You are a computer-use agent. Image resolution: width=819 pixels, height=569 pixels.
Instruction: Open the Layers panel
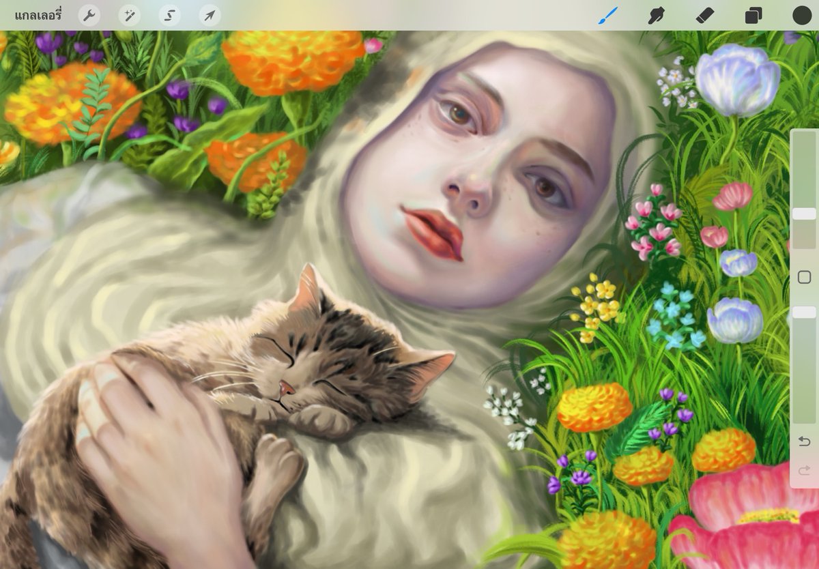pyautogui.click(x=753, y=15)
